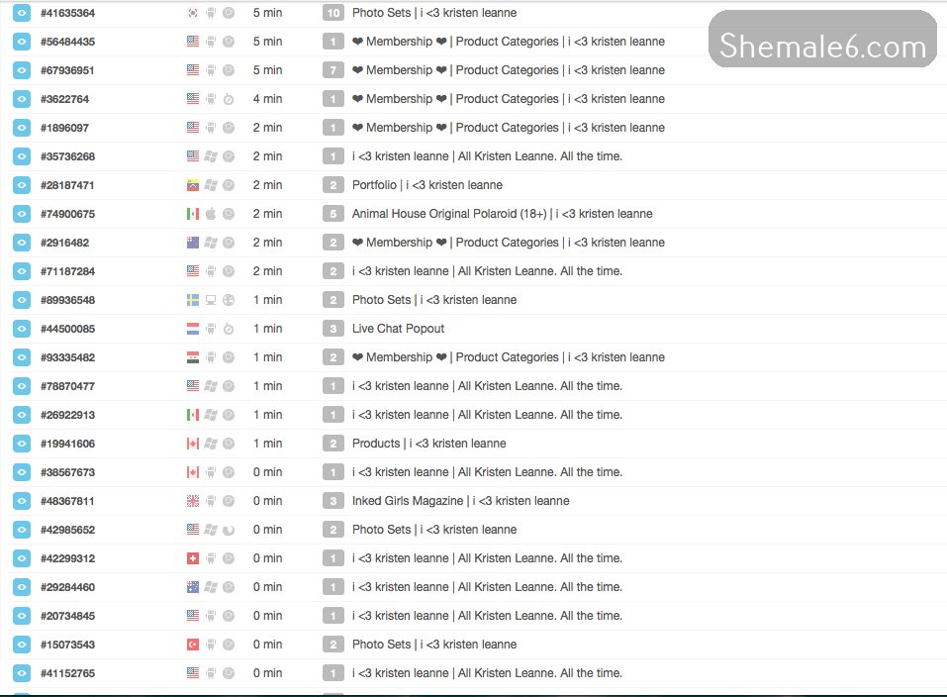Click the browser icon in row #42985652
This screenshot has height=697, width=947.
[229, 530]
